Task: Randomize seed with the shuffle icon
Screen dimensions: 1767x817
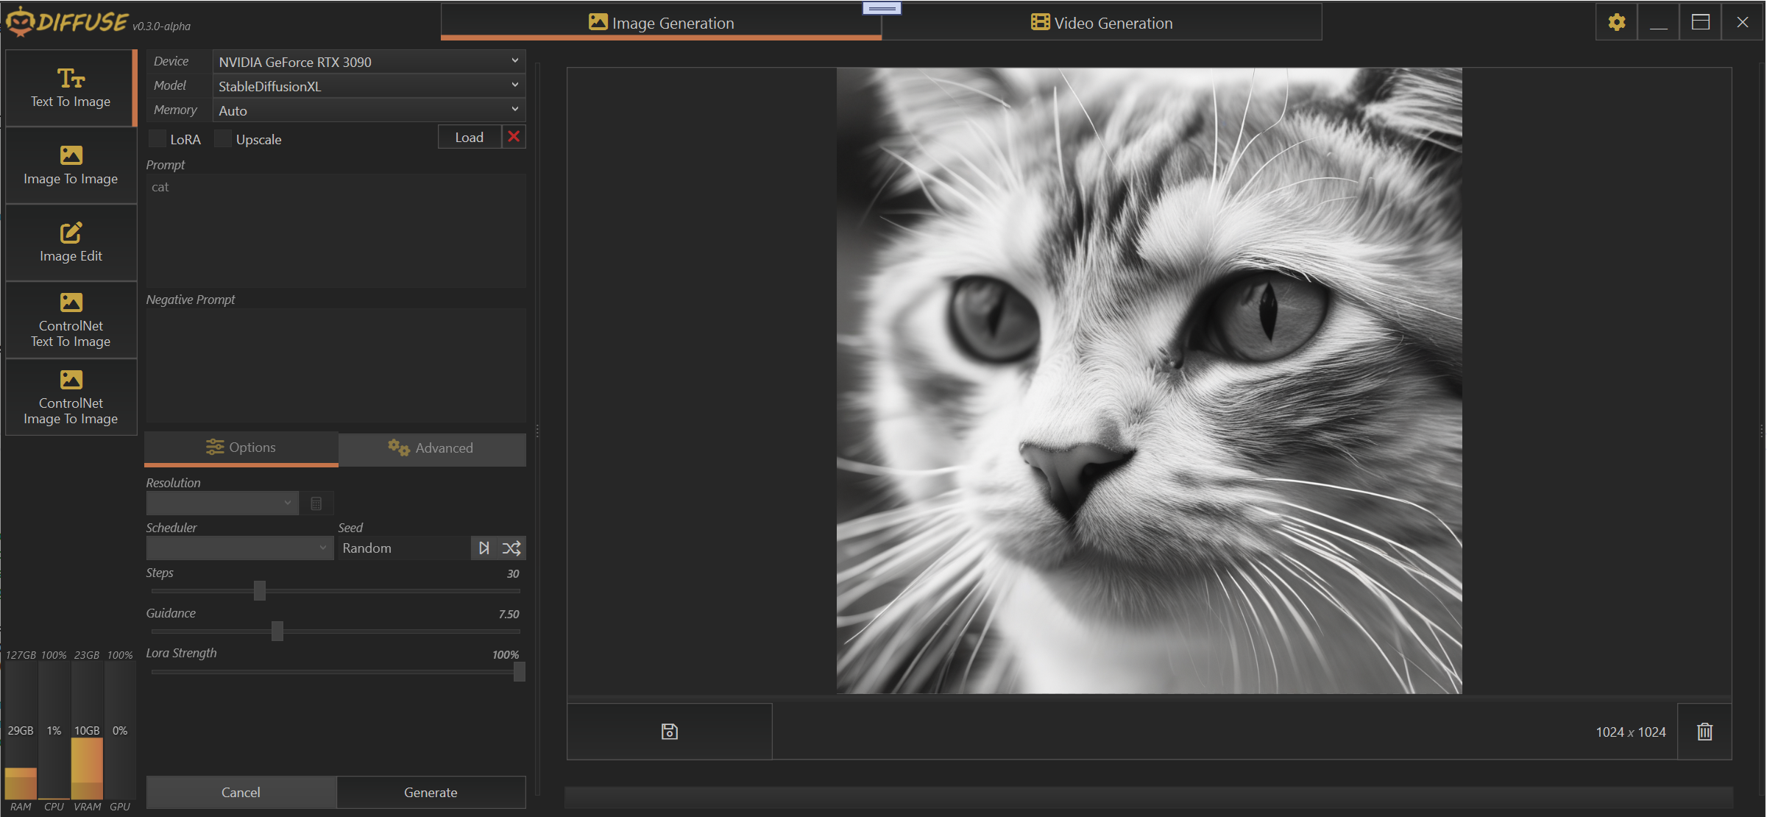Action: (x=511, y=548)
